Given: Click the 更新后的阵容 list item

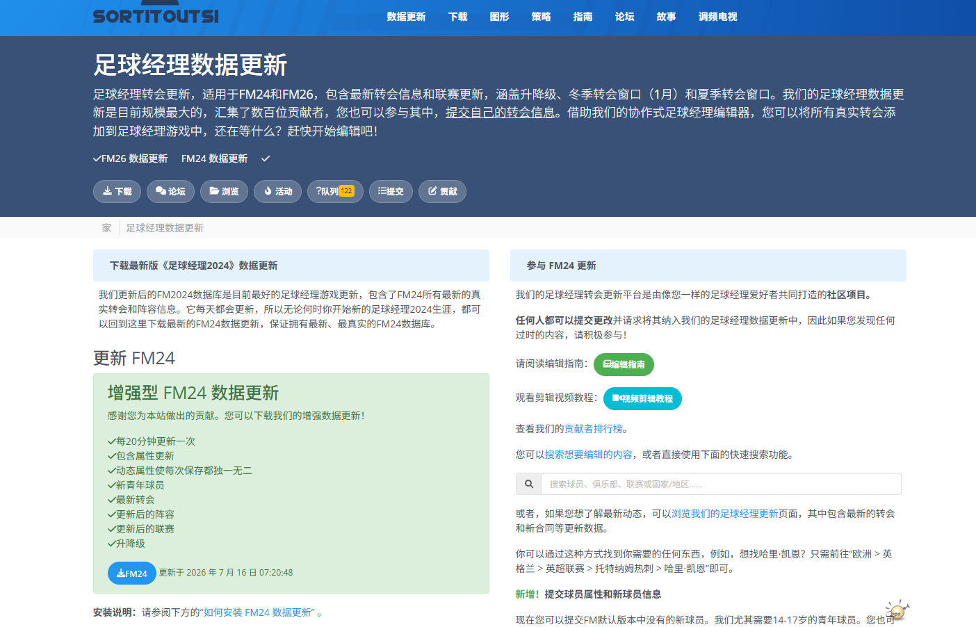Looking at the screenshot, I should [x=141, y=514].
